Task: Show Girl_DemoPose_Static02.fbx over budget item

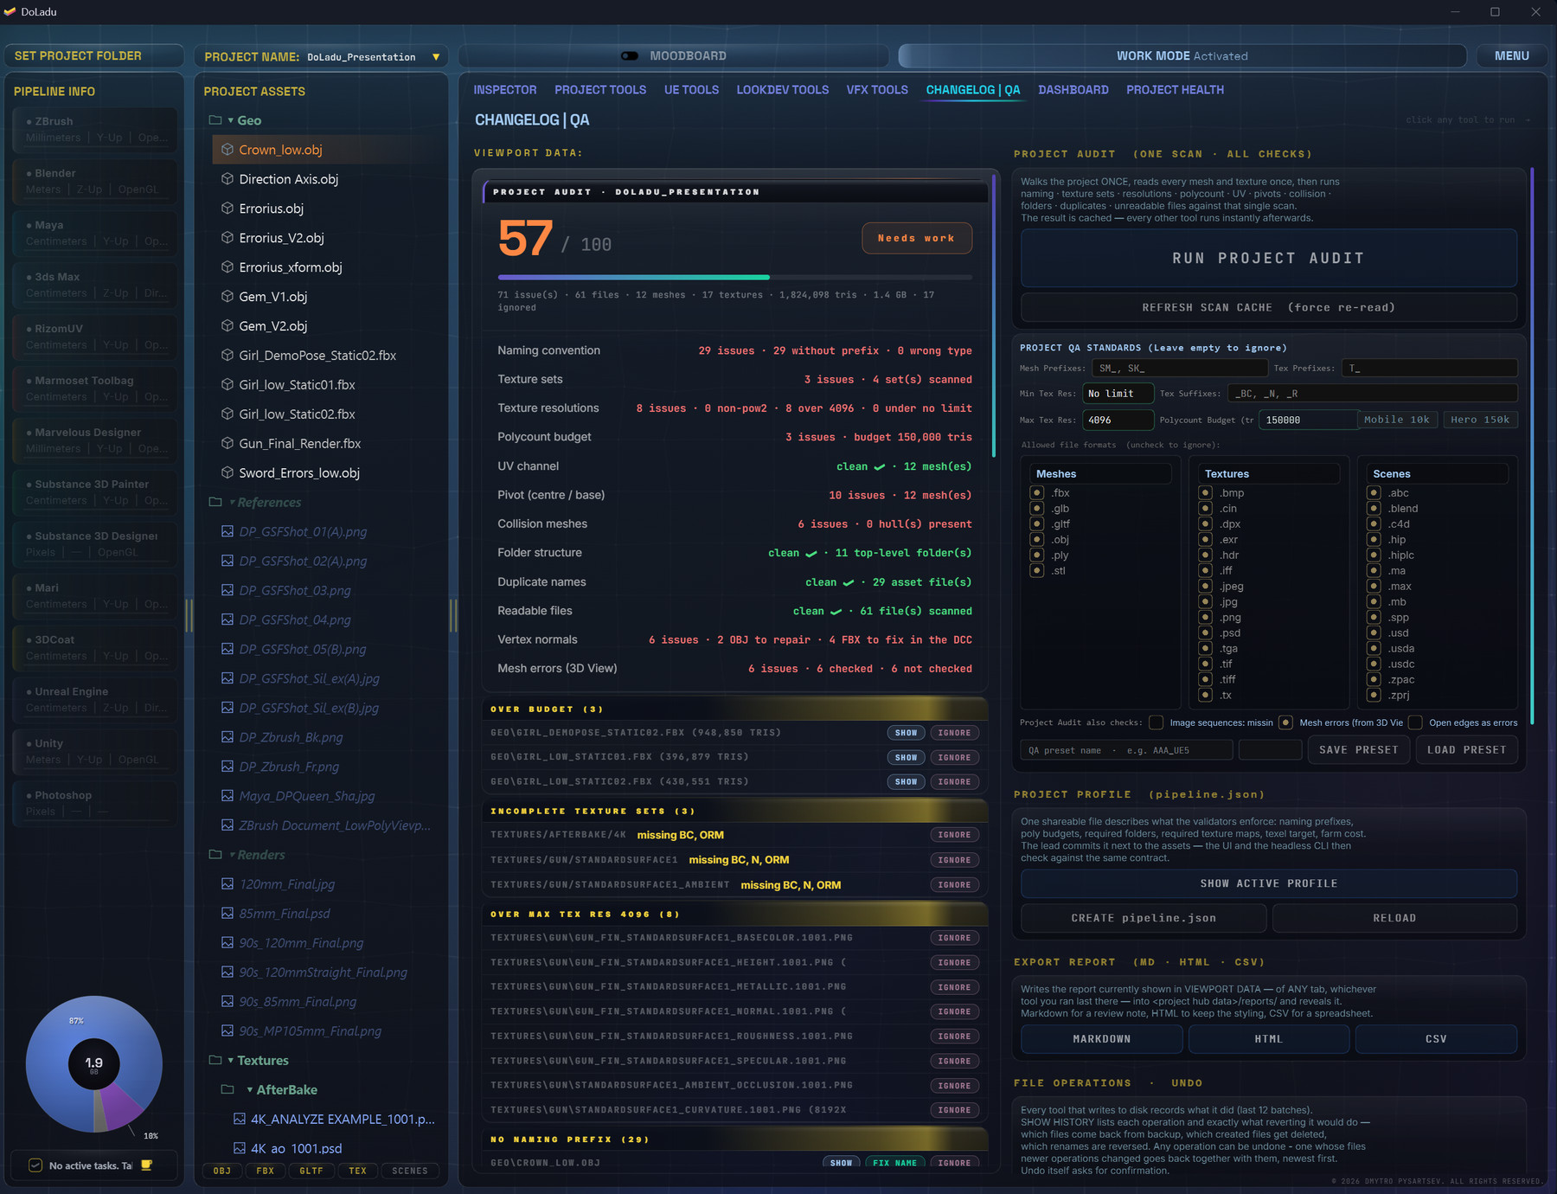Action: tap(906, 733)
